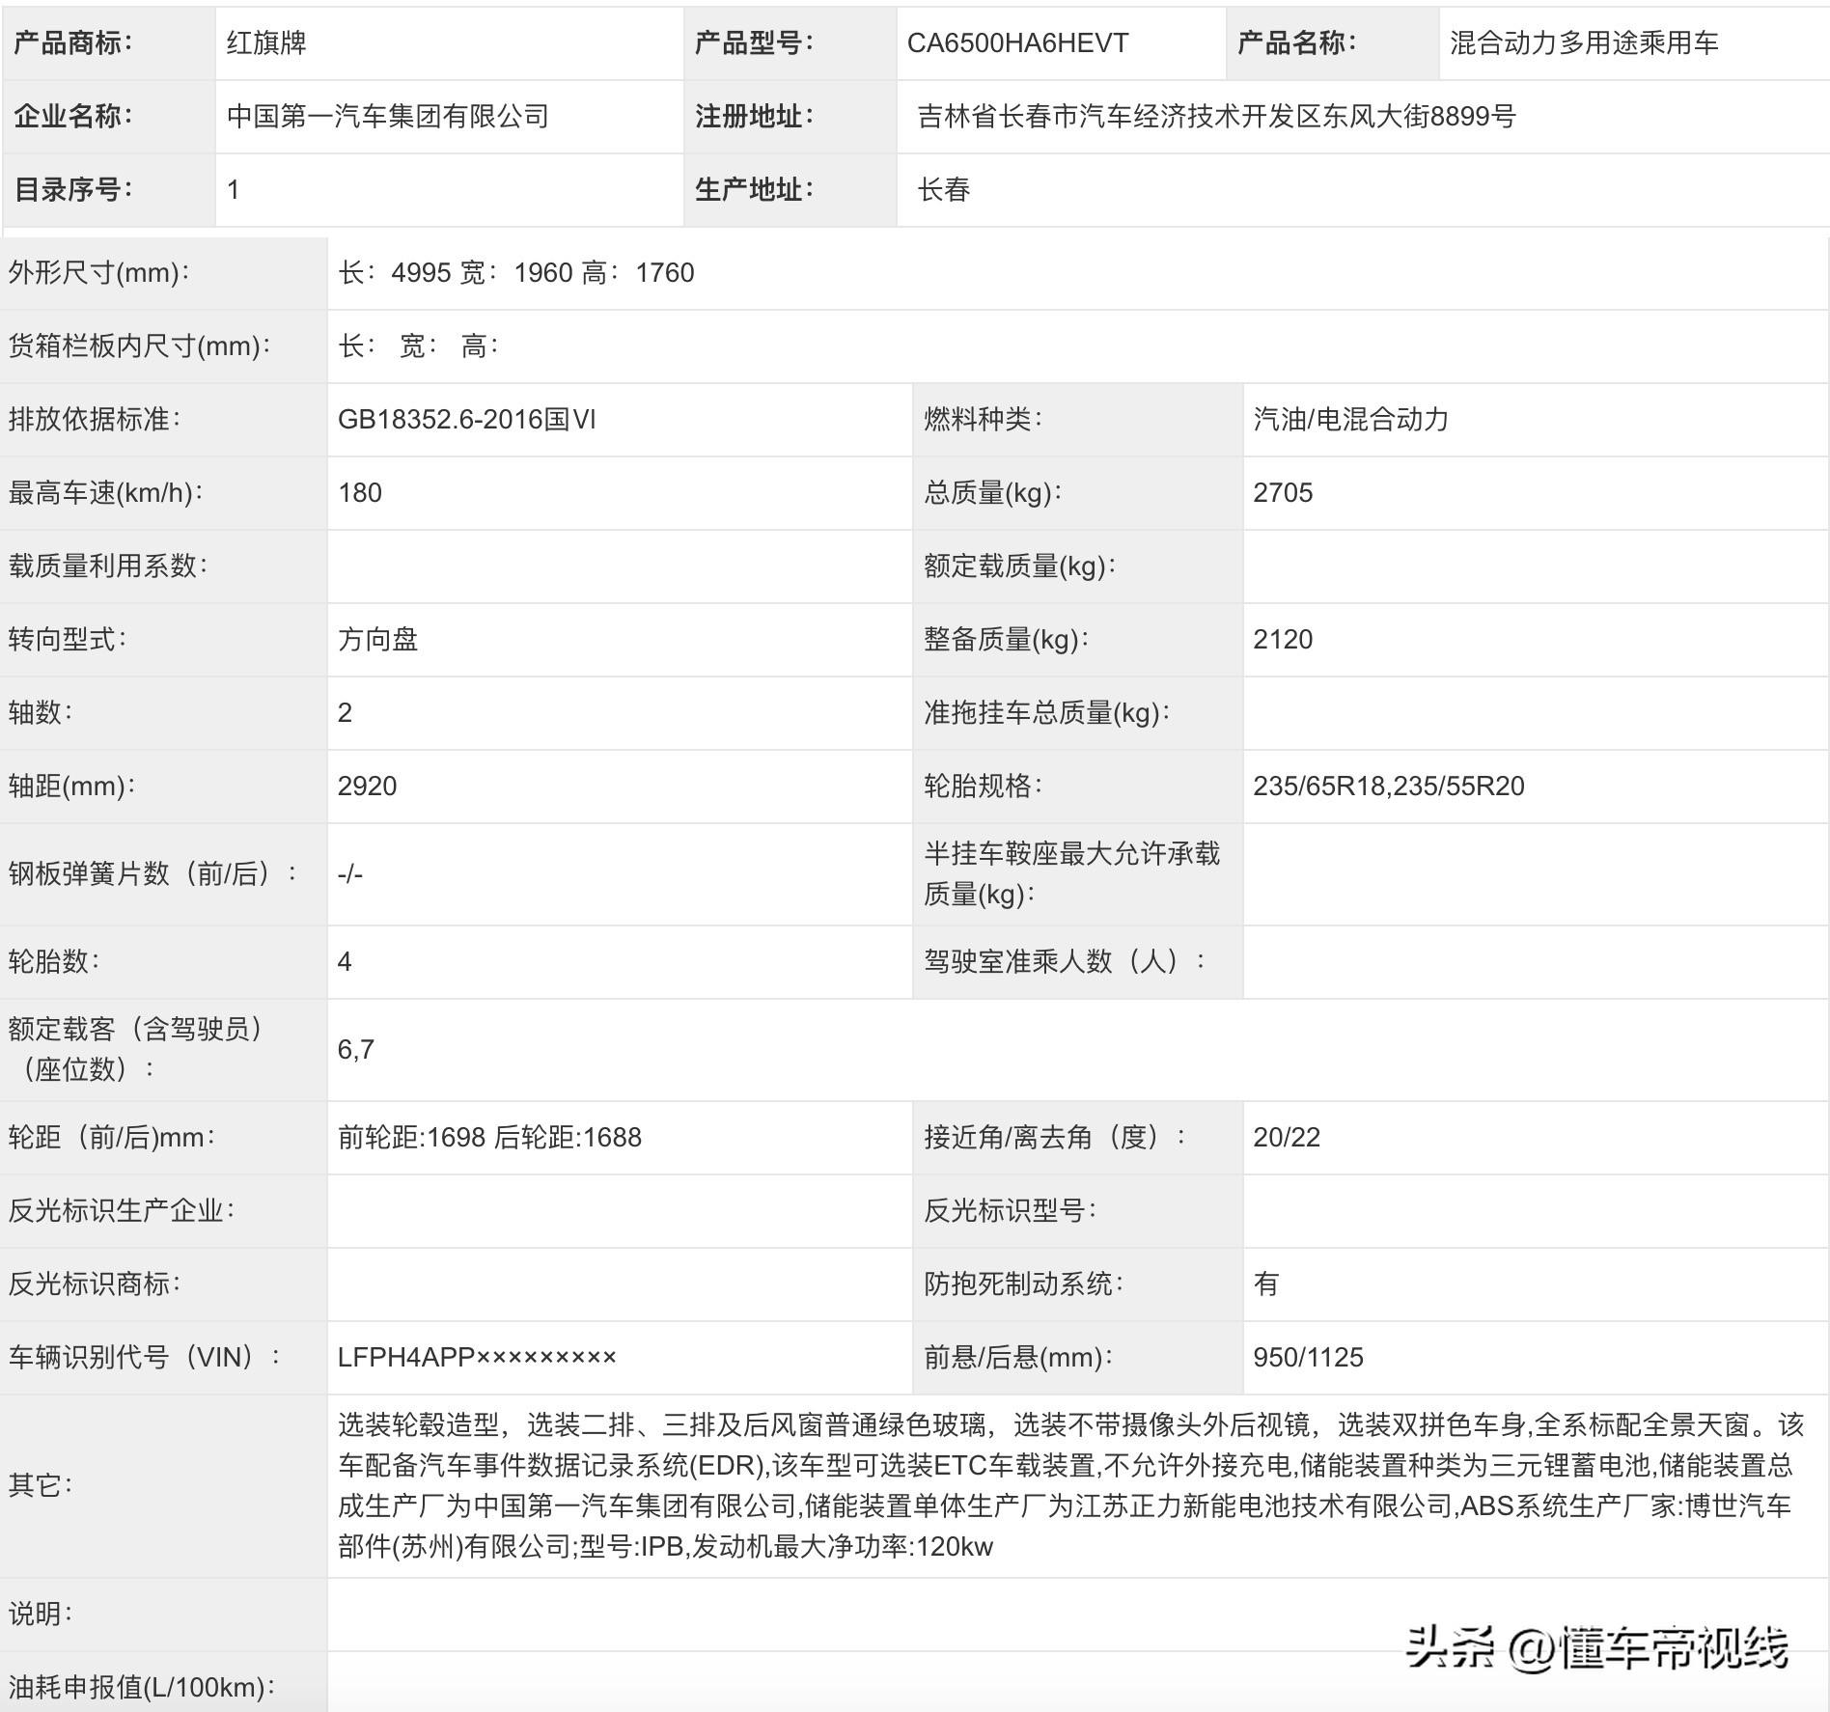Click the 产品型号 header label

point(754,42)
